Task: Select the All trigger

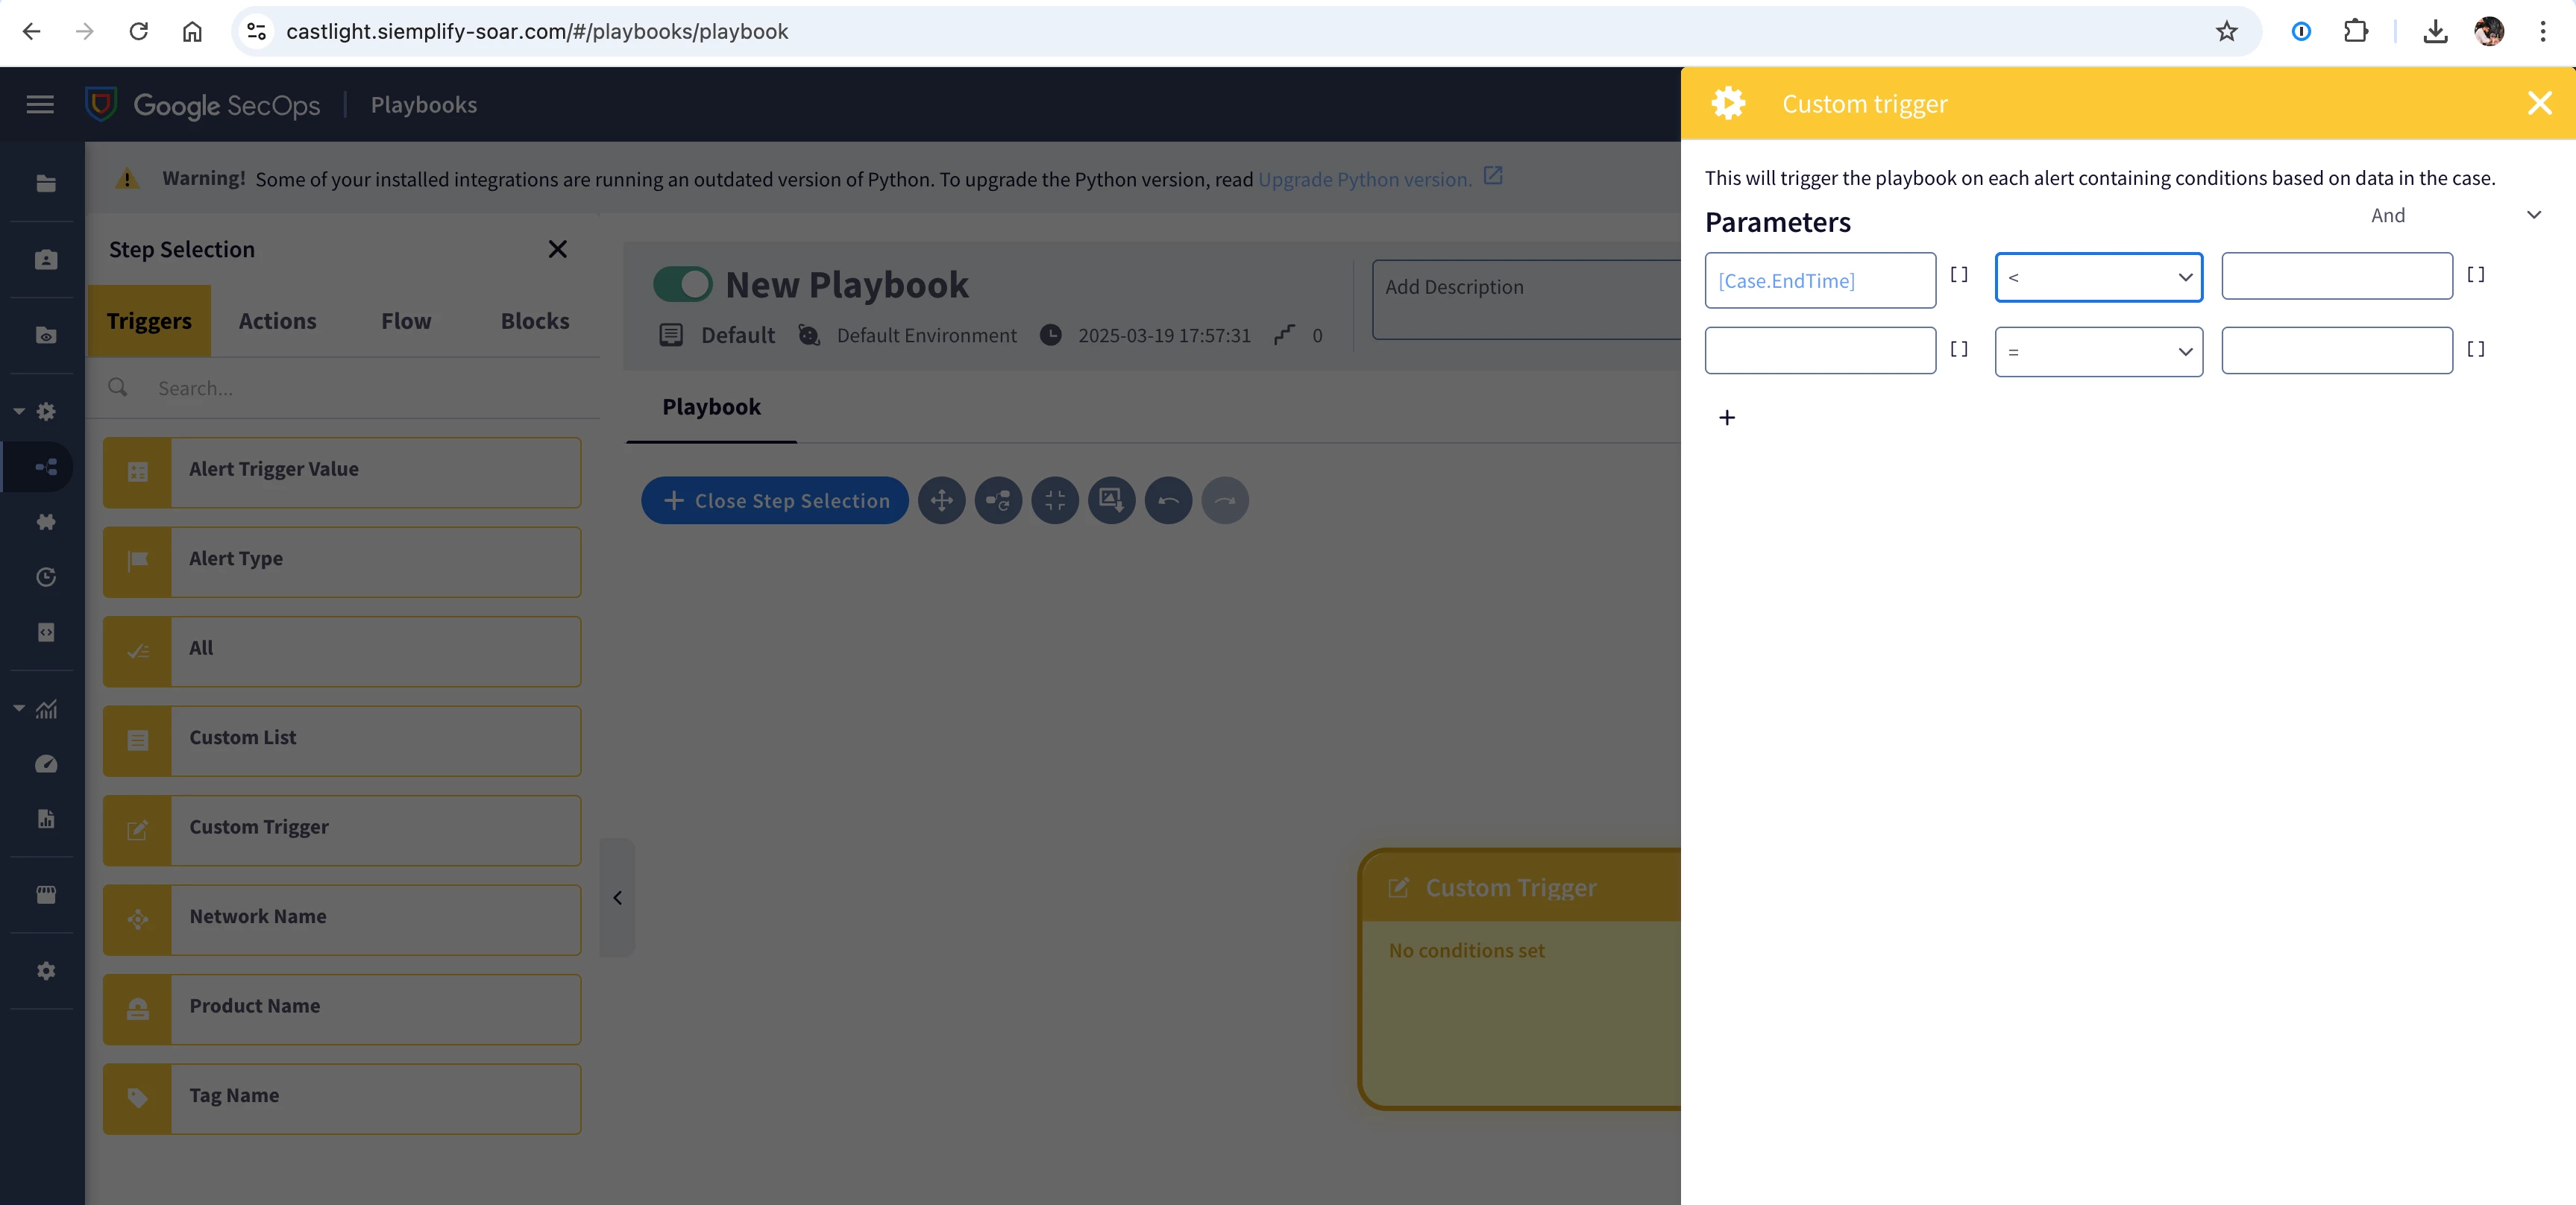Action: (x=342, y=652)
